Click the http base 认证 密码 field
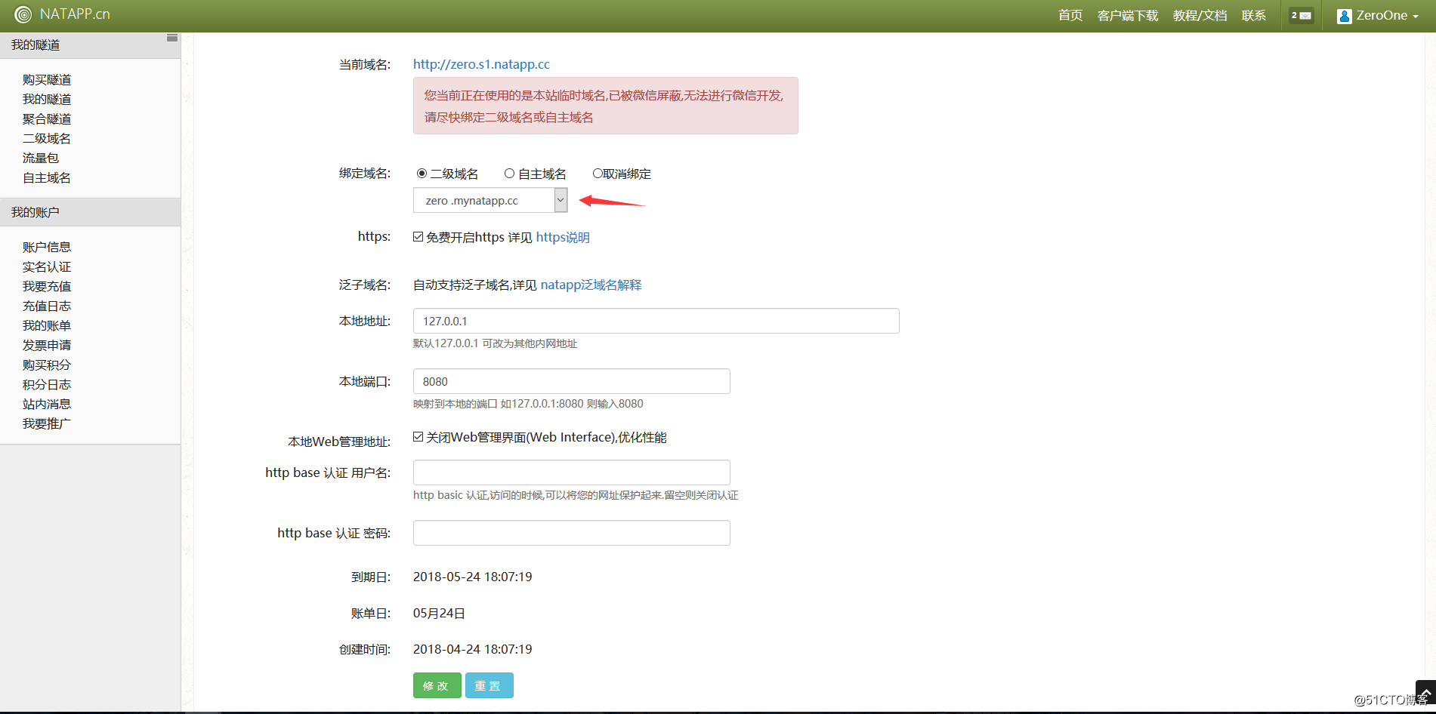The width and height of the screenshot is (1436, 714). click(x=571, y=533)
